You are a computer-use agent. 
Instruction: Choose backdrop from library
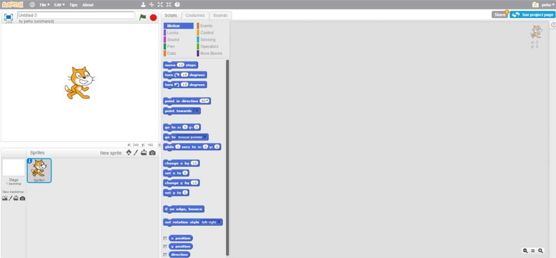[5, 198]
